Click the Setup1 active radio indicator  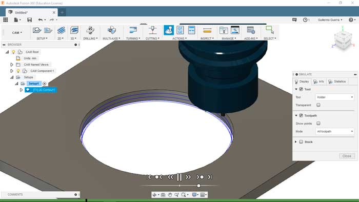tap(45, 84)
